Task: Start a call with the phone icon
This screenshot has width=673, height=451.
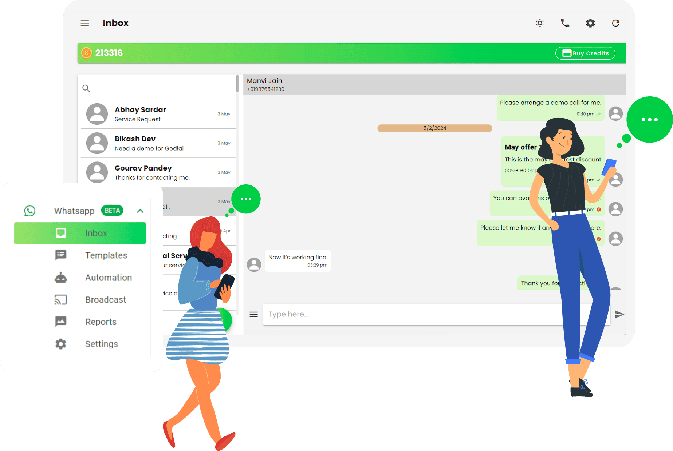Action: click(565, 23)
